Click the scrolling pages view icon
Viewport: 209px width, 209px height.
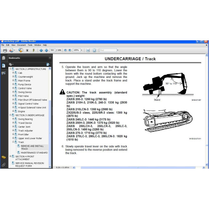[88, 50]
